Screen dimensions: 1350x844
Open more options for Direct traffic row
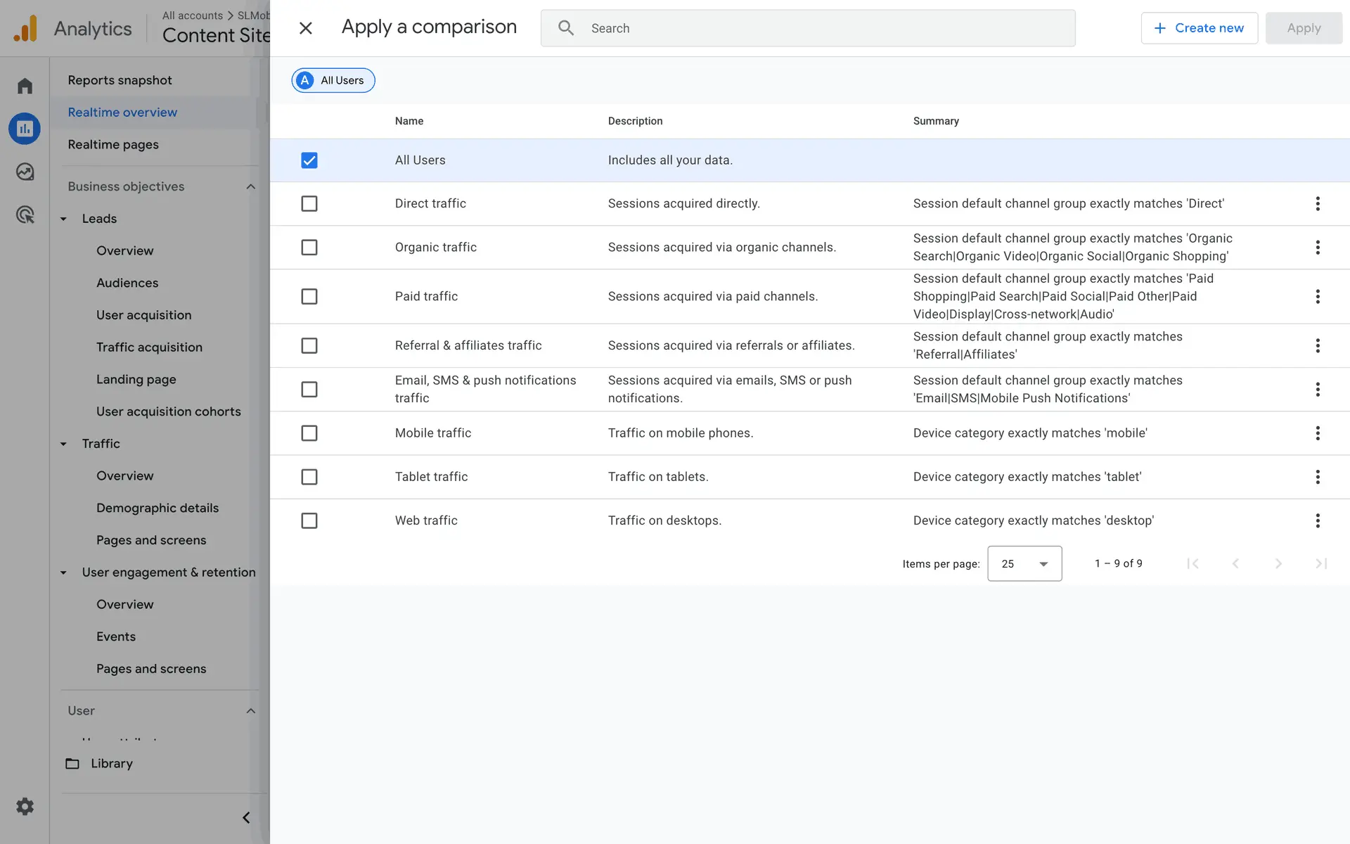coord(1317,204)
